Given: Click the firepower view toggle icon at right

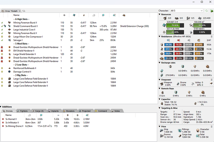Looking at the screenshot, I should pyautogui.click(x=211, y=83).
